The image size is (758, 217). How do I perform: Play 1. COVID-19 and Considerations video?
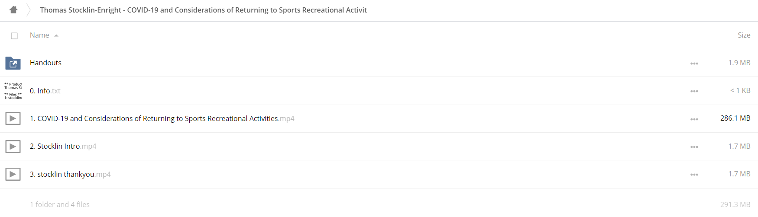162,118
